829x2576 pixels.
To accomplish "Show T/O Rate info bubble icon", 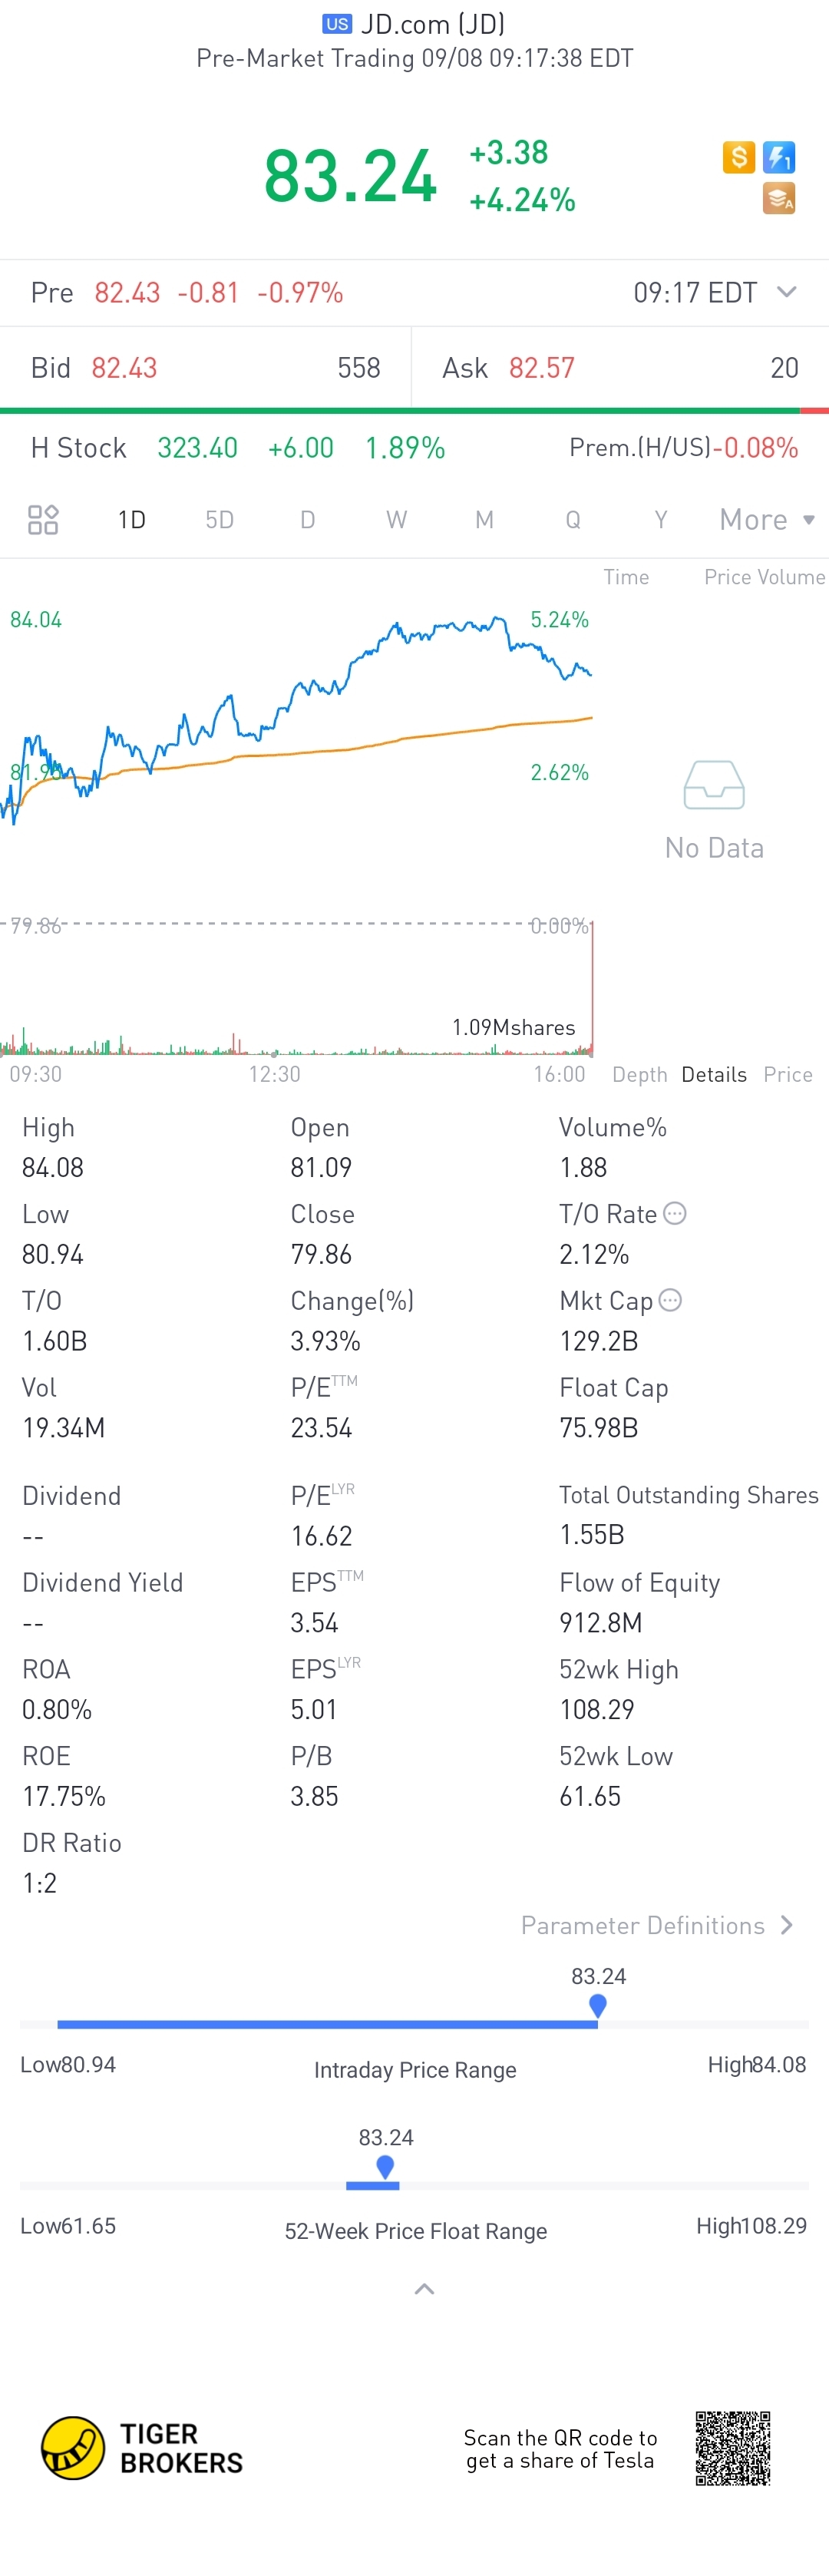I will (x=675, y=1213).
